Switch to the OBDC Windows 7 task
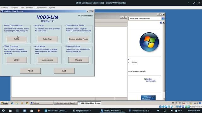The width and height of the screenshot is (202, 113). [x=112, y=111]
